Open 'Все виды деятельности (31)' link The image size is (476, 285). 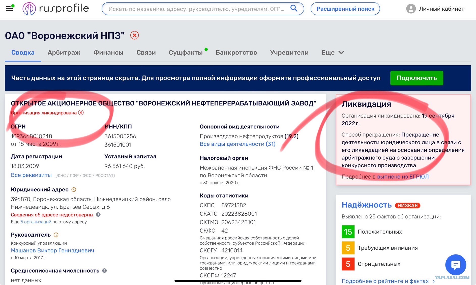pyautogui.click(x=237, y=144)
